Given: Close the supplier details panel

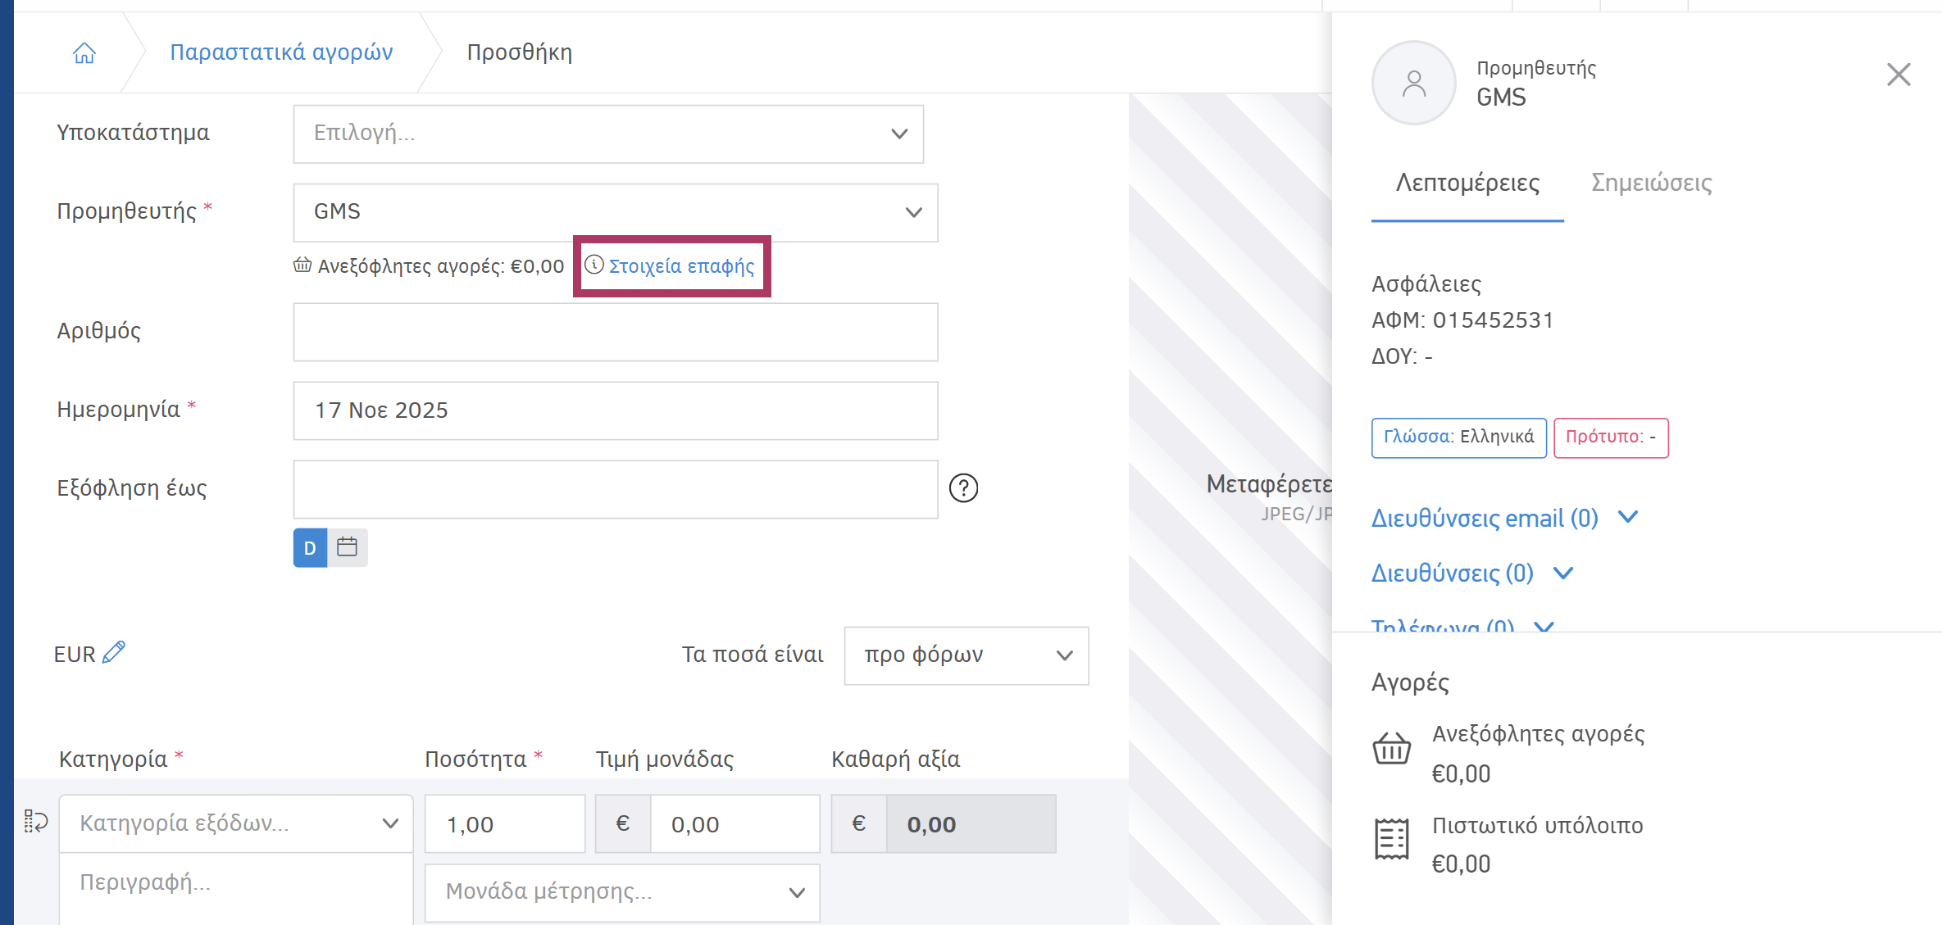Looking at the screenshot, I should pyautogui.click(x=1899, y=75).
